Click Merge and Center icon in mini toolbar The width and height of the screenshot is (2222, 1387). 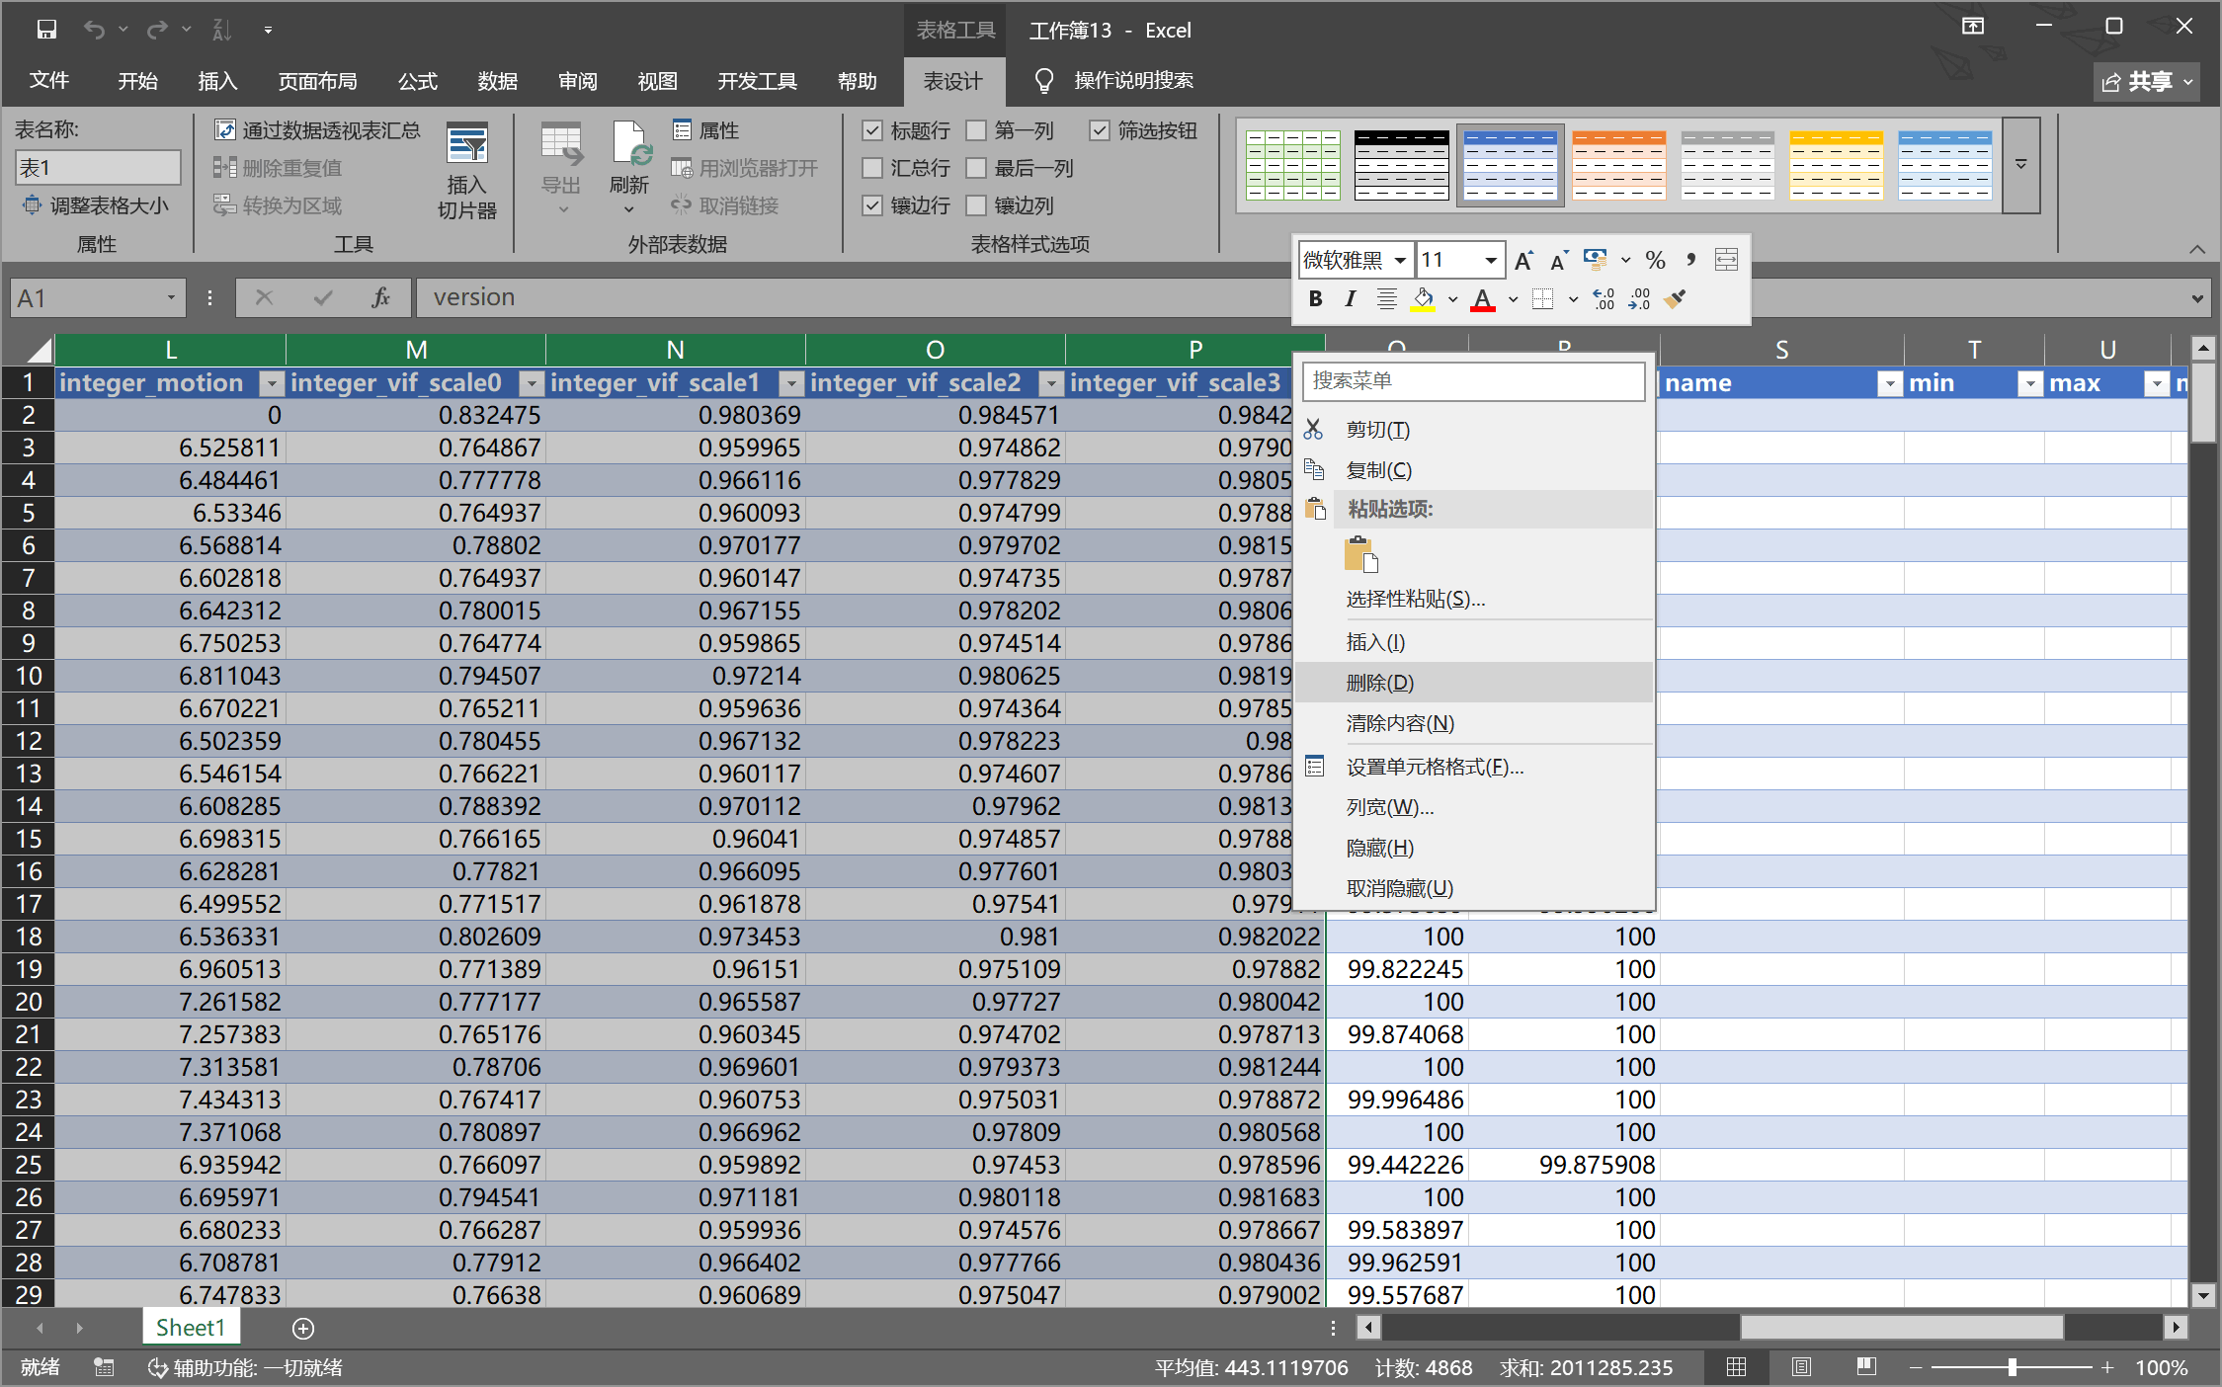click(x=1726, y=260)
